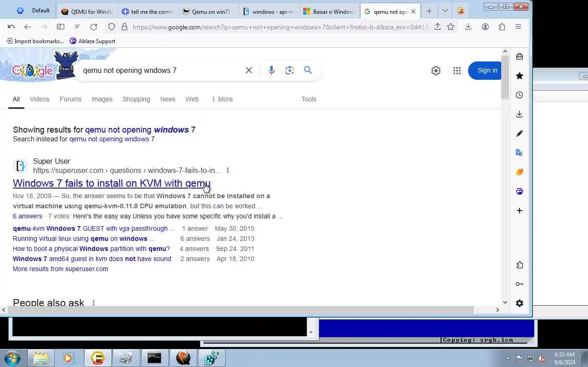Click the share page icon in address bar

click(x=437, y=27)
